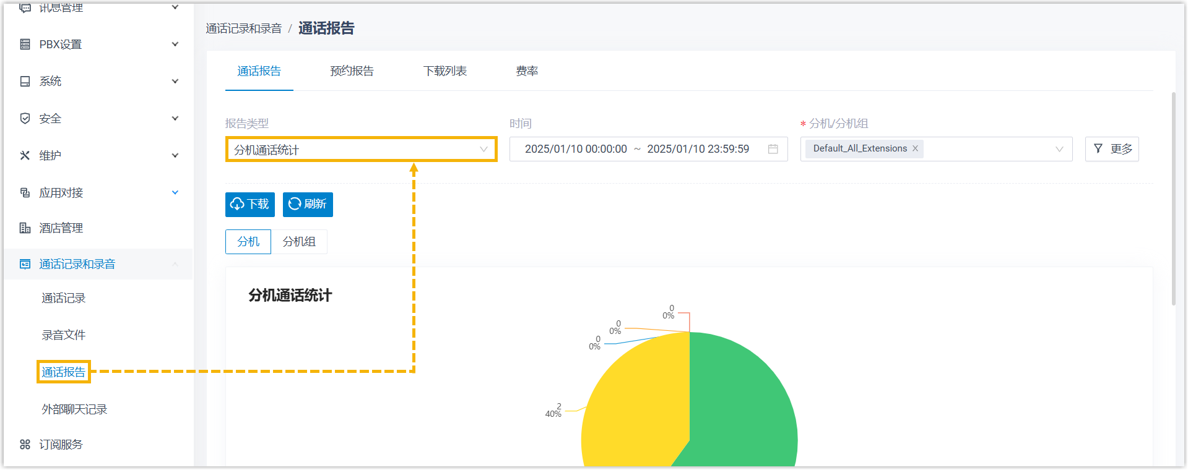Select the 分机 view toggle
The width and height of the screenshot is (1188, 470).
click(248, 242)
